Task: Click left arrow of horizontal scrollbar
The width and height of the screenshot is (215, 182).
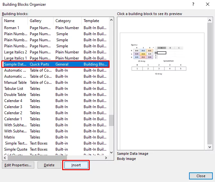Action: 5,158
